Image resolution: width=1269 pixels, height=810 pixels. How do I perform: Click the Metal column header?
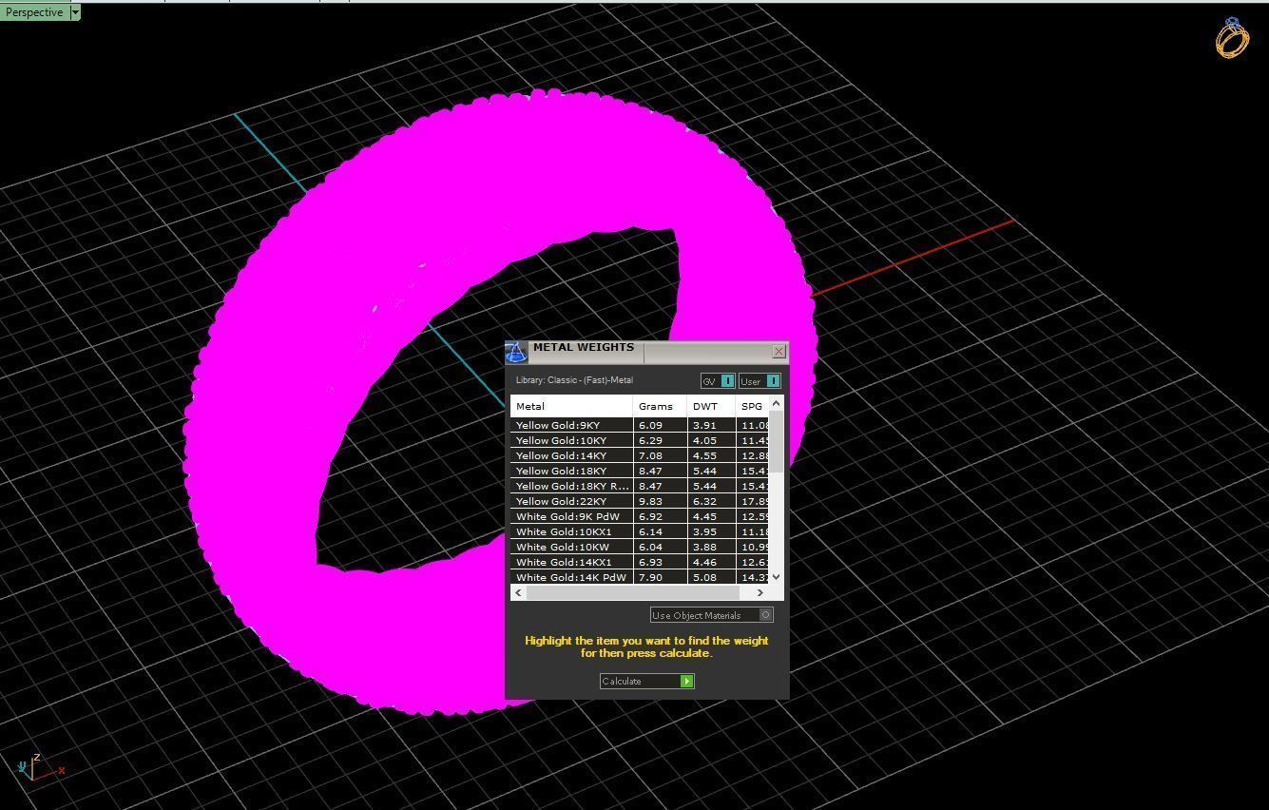point(571,406)
